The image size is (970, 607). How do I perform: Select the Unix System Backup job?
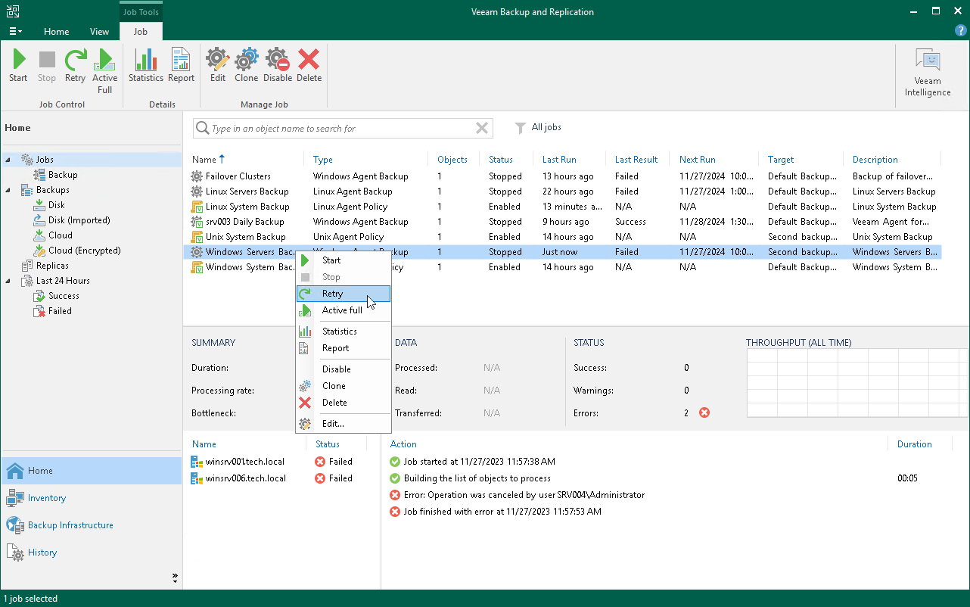point(563,237)
